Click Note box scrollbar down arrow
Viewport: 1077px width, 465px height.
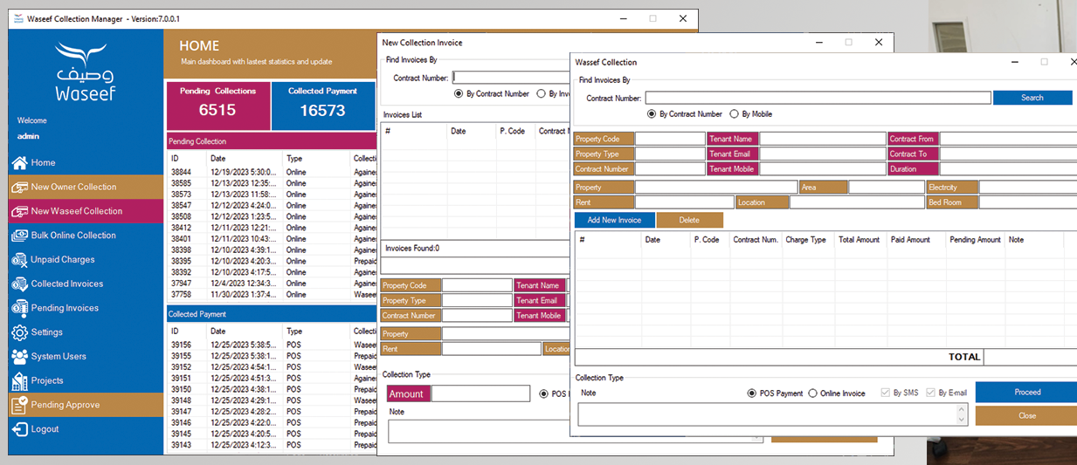tap(963, 421)
